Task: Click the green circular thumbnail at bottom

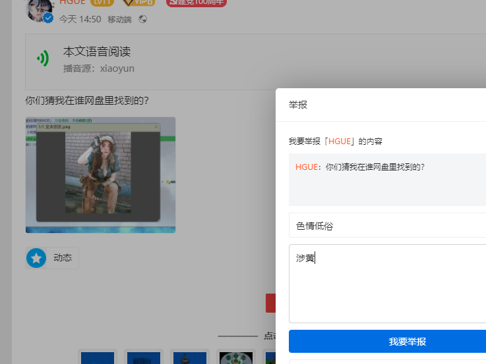Action: pyautogui.click(x=235, y=357)
